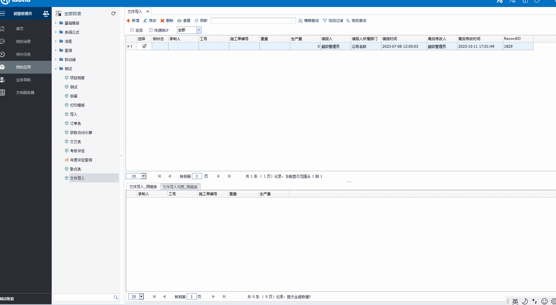The width and height of the screenshot is (556, 305).
Task: Enable the 全选 checkbox
Action: pos(132,30)
